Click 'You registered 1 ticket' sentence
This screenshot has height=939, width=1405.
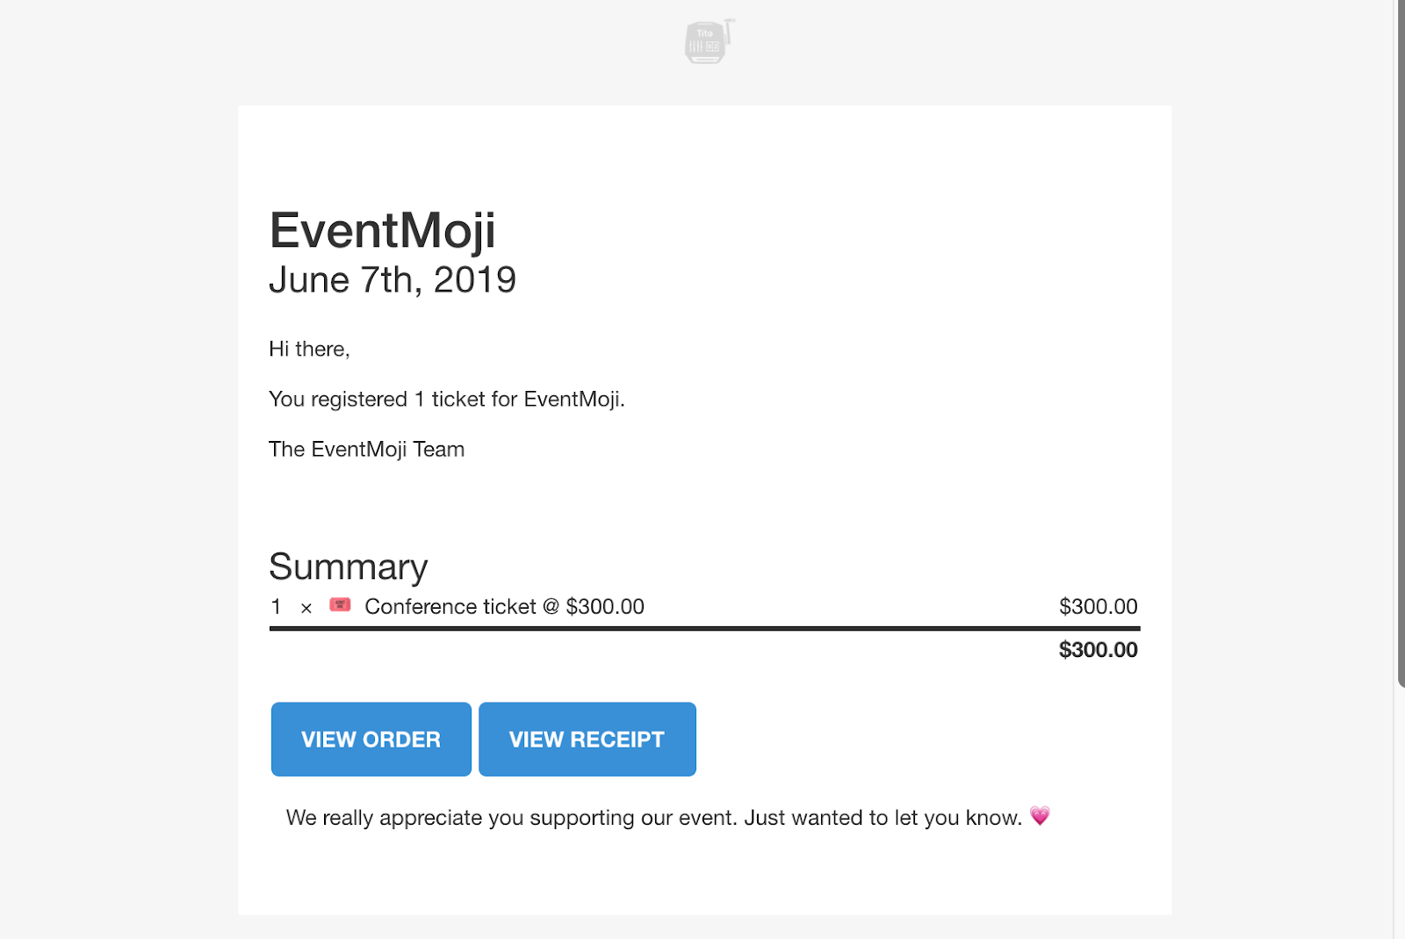446,400
